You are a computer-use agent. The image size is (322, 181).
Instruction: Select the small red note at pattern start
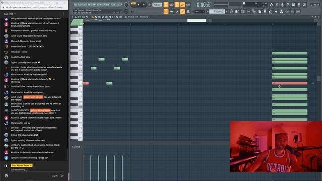pos(86,83)
